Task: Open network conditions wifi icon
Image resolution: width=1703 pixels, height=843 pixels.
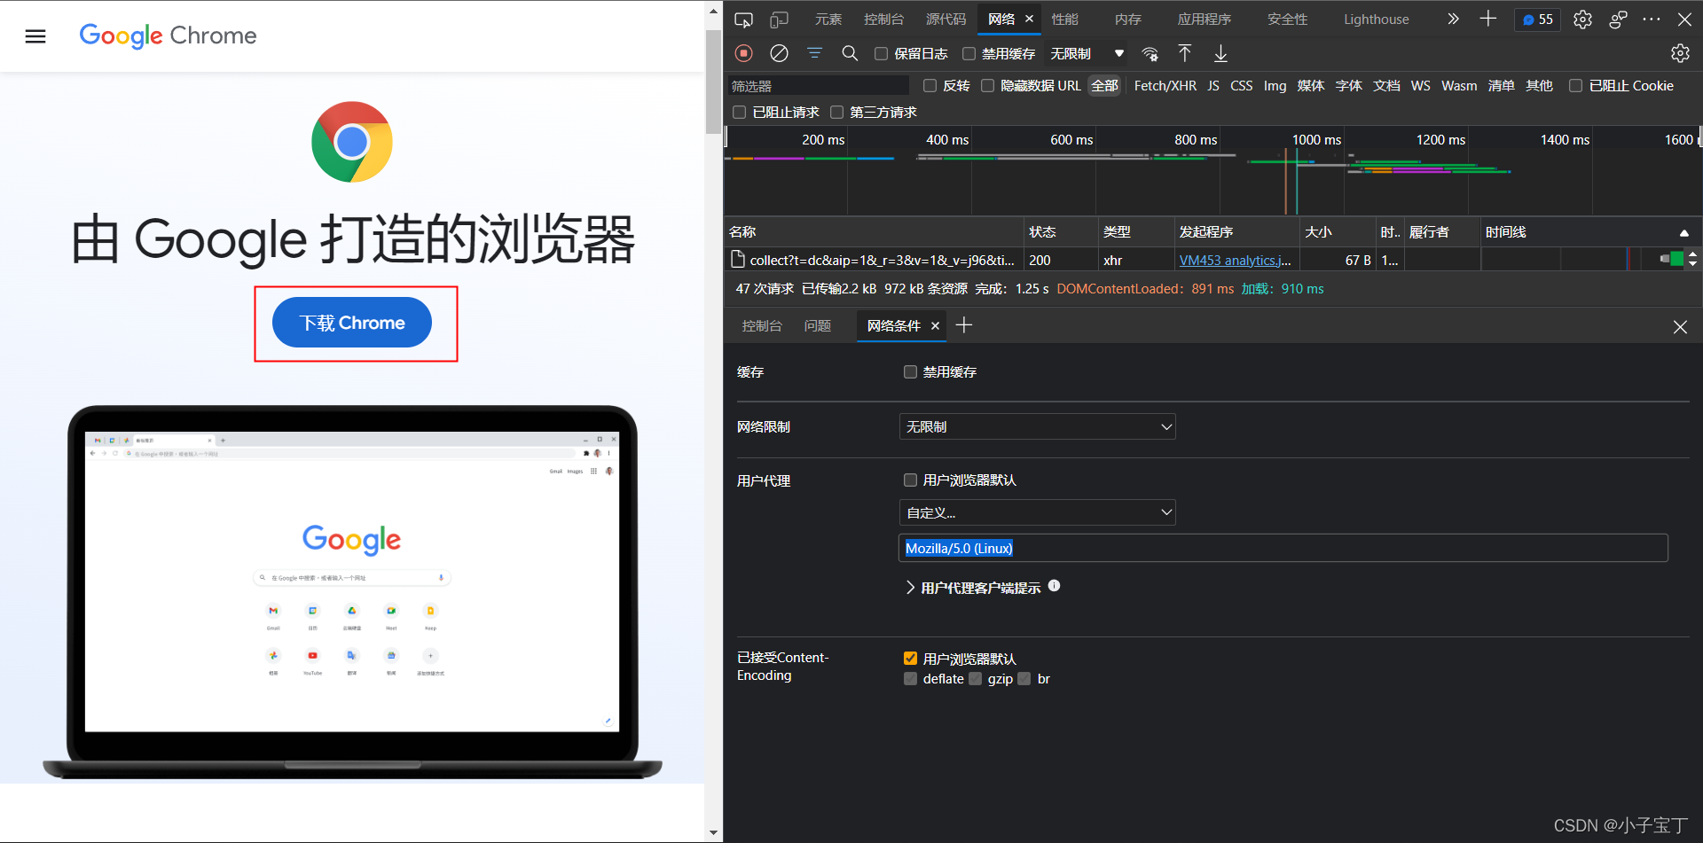Action: [x=1150, y=53]
